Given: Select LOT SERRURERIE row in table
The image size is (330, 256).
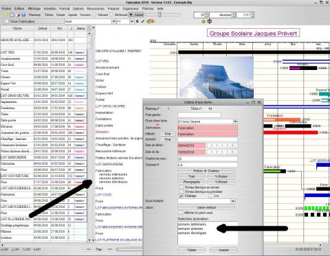Looking at the screenshot, I should (43, 157).
